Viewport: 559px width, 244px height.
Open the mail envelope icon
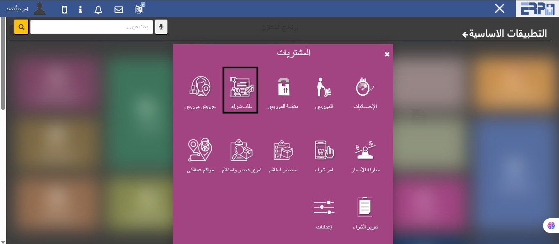coord(119,9)
